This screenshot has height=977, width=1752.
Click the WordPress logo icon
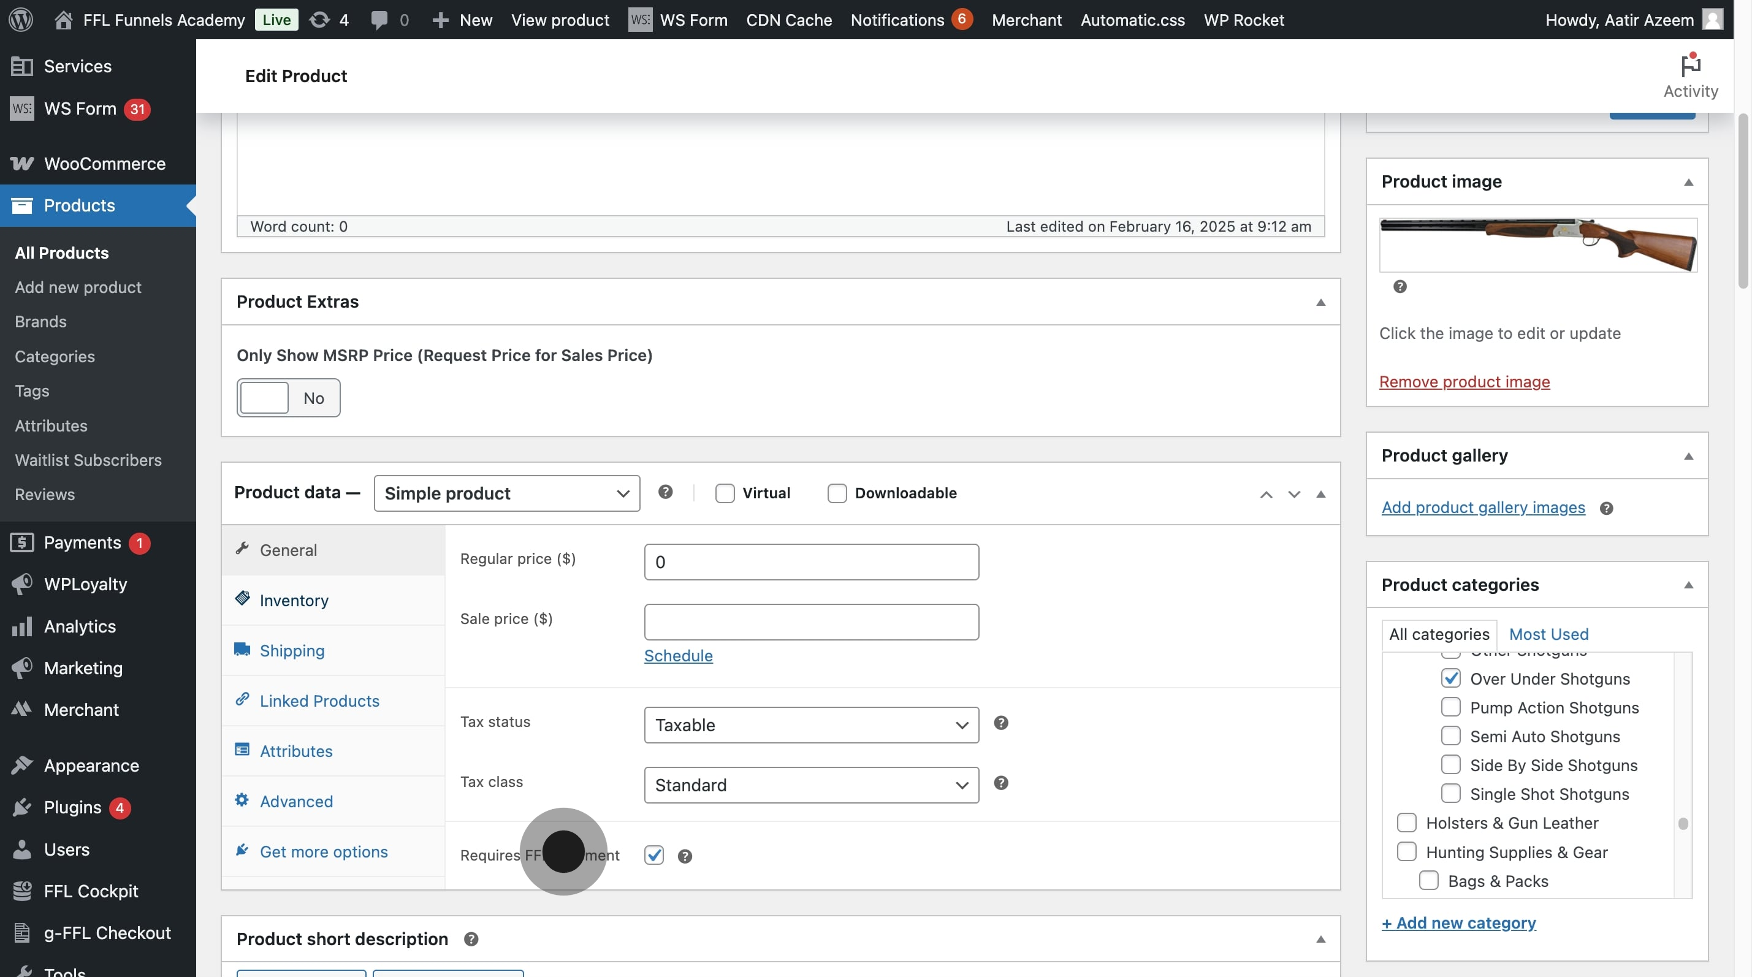(x=21, y=19)
